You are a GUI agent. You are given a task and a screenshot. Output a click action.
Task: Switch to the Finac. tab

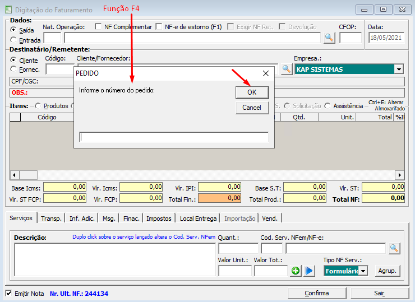131,219
